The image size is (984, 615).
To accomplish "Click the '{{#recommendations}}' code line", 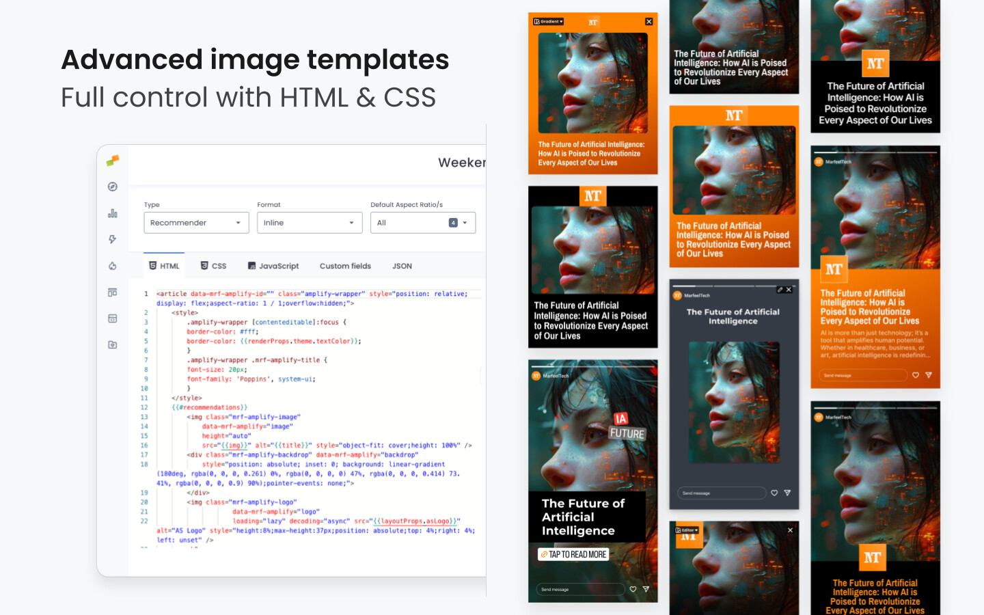I will [x=210, y=407].
